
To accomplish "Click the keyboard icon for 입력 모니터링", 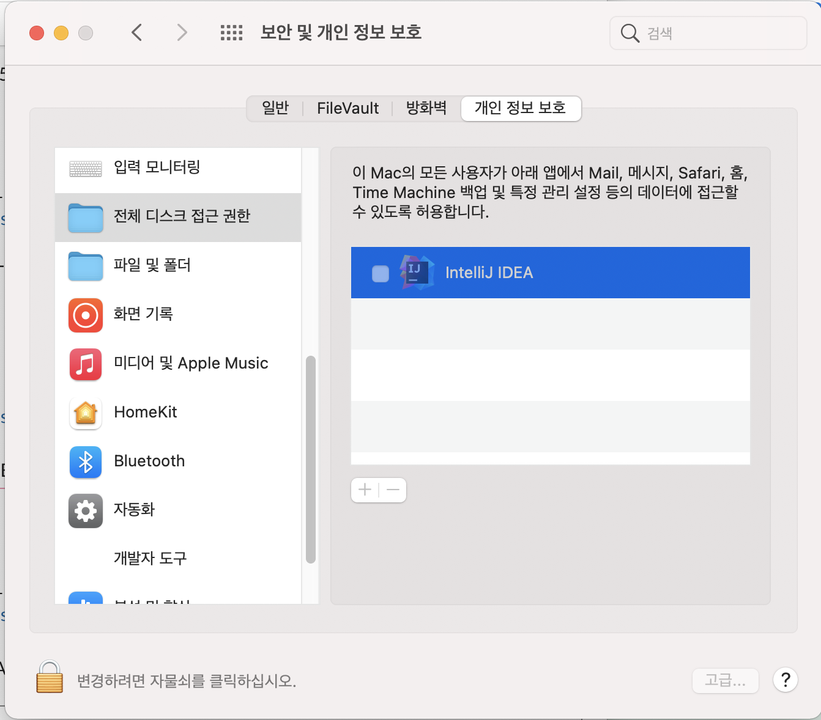I will coord(86,169).
